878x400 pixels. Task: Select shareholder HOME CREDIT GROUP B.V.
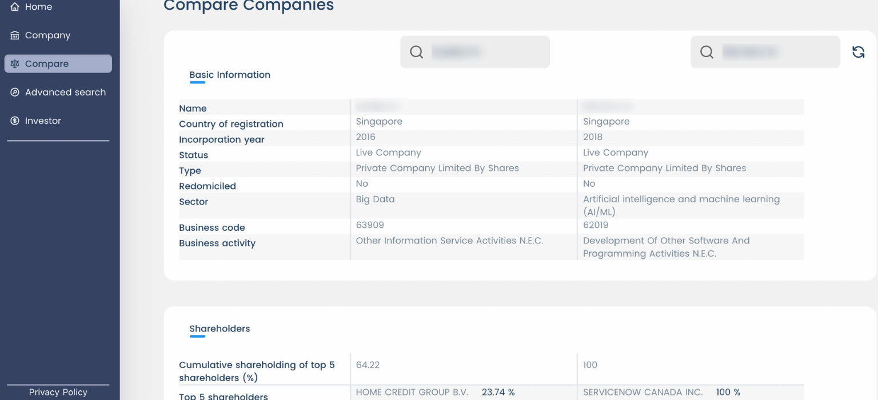pyautogui.click(x=412, y=393)
